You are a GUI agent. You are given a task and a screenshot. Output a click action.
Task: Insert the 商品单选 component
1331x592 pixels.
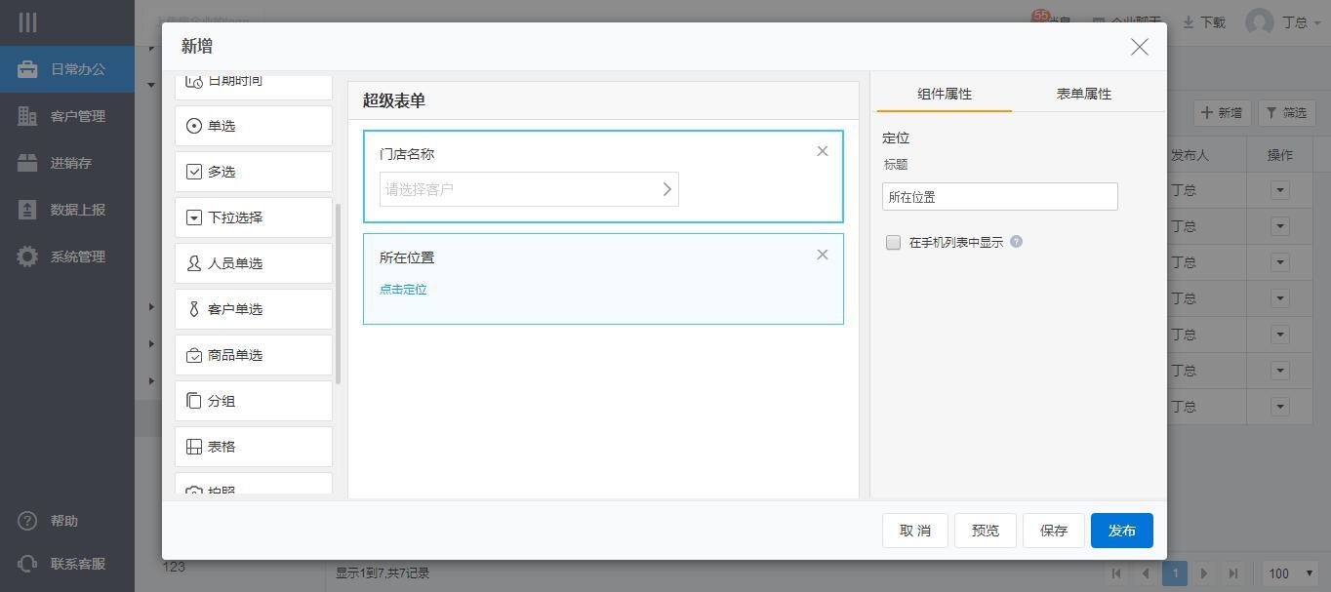pyautogui.click(x=253, y=355)
